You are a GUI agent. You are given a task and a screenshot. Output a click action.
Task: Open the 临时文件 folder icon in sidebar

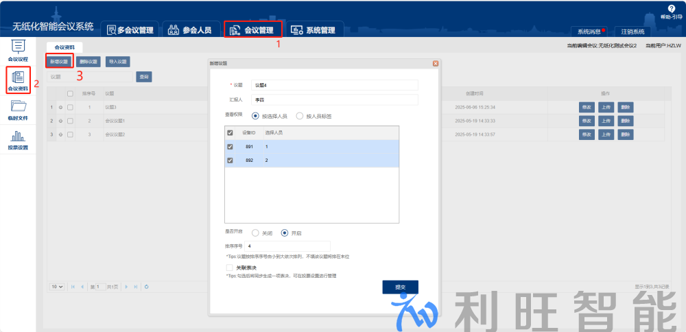[18, 107]
